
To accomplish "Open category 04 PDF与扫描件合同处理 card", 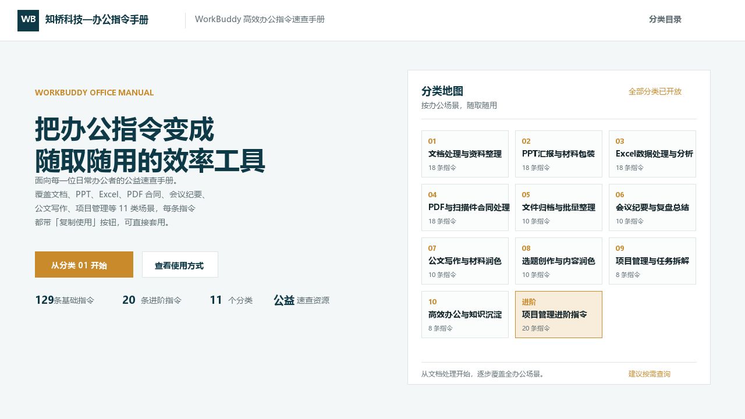I will click(465, 207).
